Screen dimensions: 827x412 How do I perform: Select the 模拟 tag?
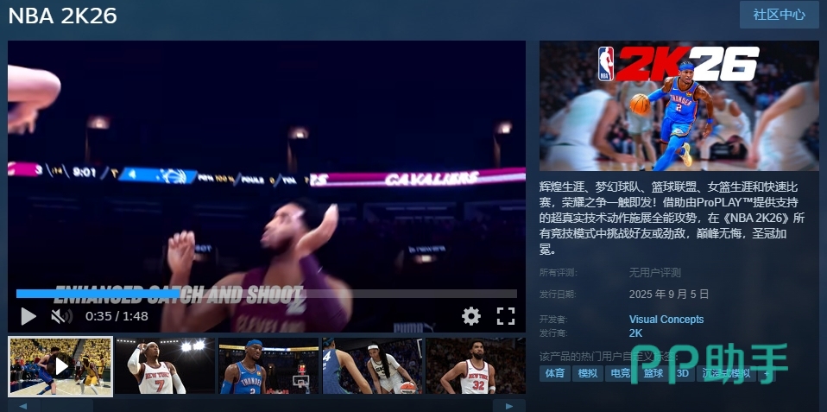point(587,374)
